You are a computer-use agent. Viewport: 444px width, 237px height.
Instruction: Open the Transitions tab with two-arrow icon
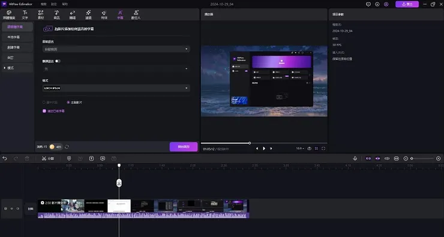[73, 14]
